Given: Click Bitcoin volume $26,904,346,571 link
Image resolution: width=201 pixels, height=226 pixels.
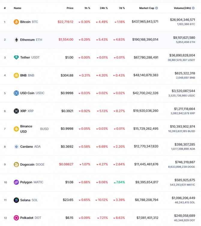Looking at the screenshot, I should [x=182, y=20].
